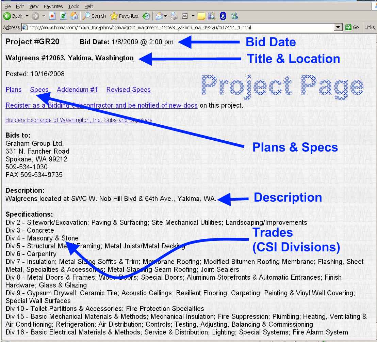
Task: Open the File menu
Action: pos(7,6)
